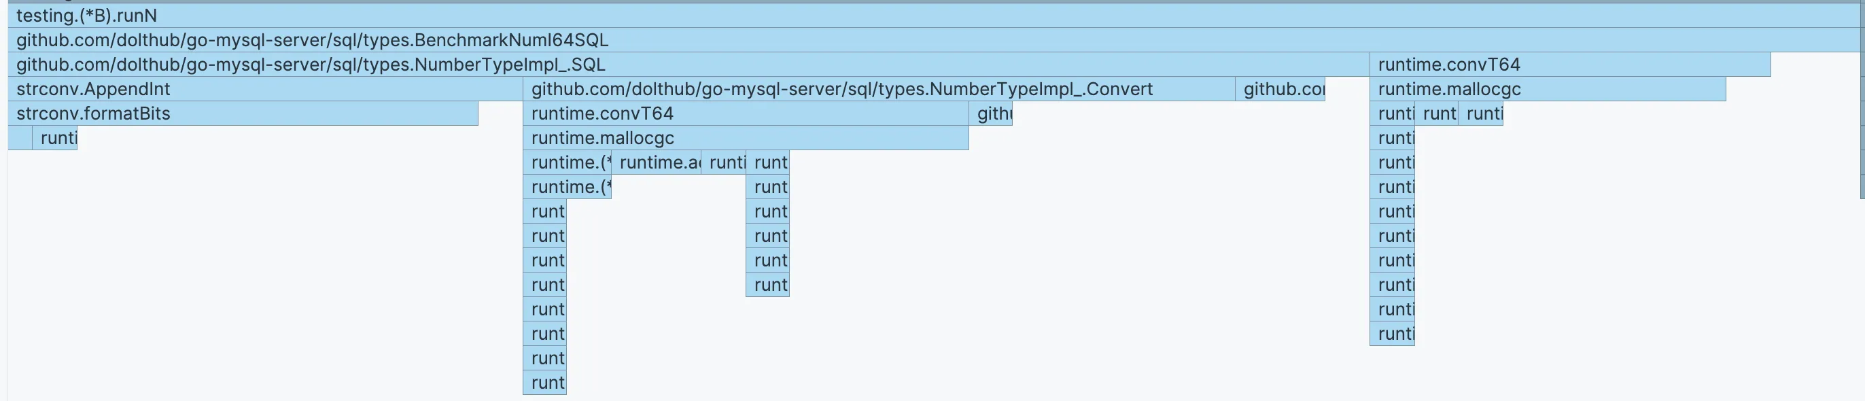Select the deepest 'runti' frame in right stack
This screenshot has width=1865, height=401.
coord(1391,334)
